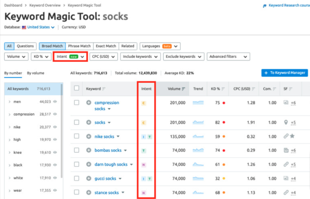Screen dimensions: 310x199
Task: Tick the select-all checkbox in table header
Action: 77,88
